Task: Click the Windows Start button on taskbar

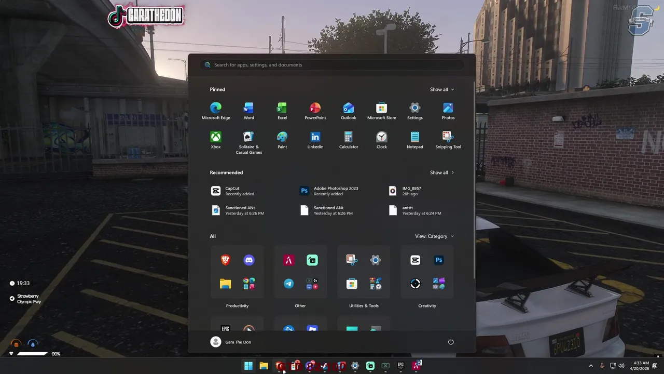Action: [248, 366]
